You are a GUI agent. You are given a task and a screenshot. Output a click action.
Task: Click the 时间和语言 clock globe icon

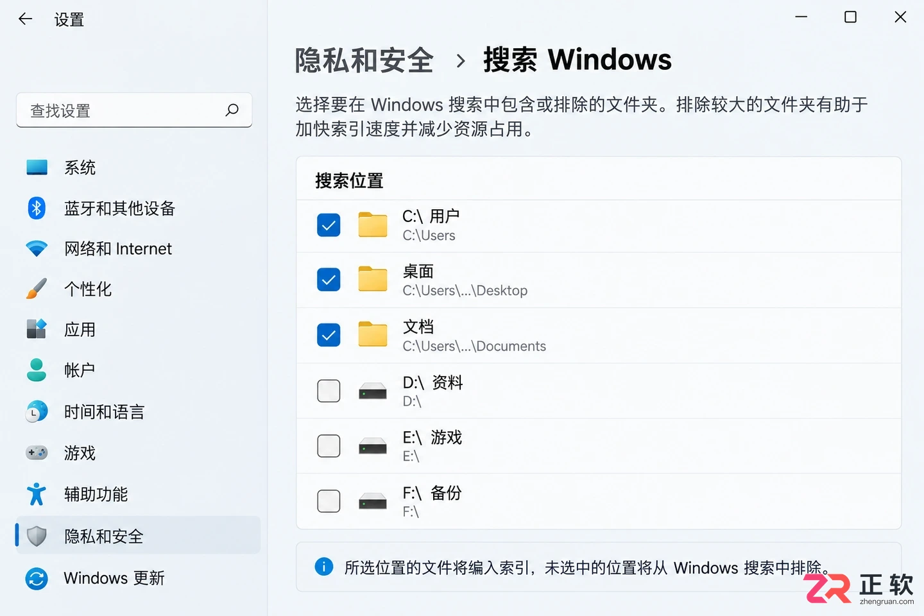coord(37,411)
